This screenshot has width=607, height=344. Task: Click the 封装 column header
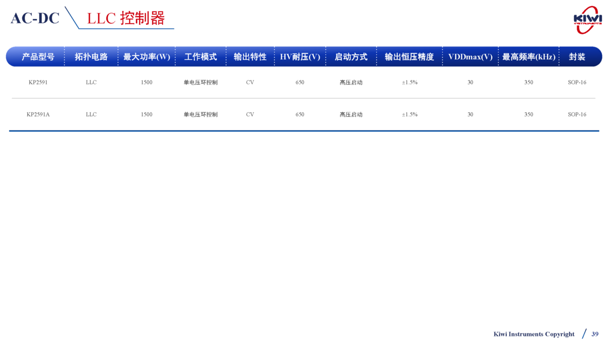tap(577, 57)
